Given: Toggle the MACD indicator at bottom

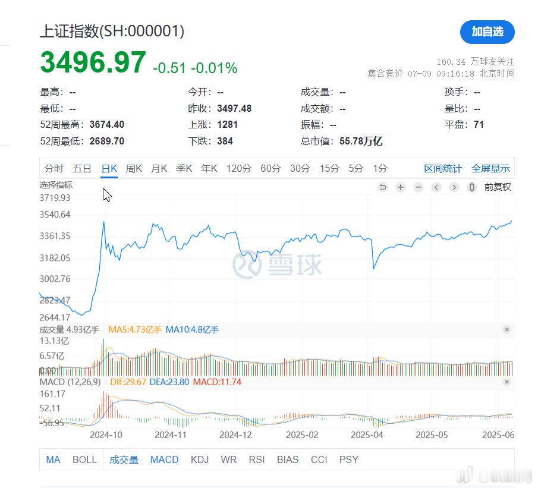Looking at the screenshot, I should coord(164,459).
